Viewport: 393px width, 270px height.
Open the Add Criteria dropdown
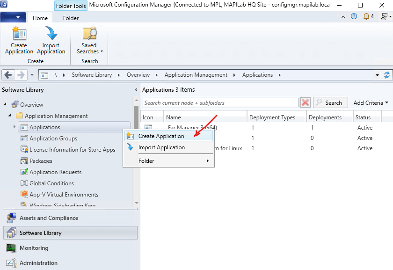coord(371,103)
